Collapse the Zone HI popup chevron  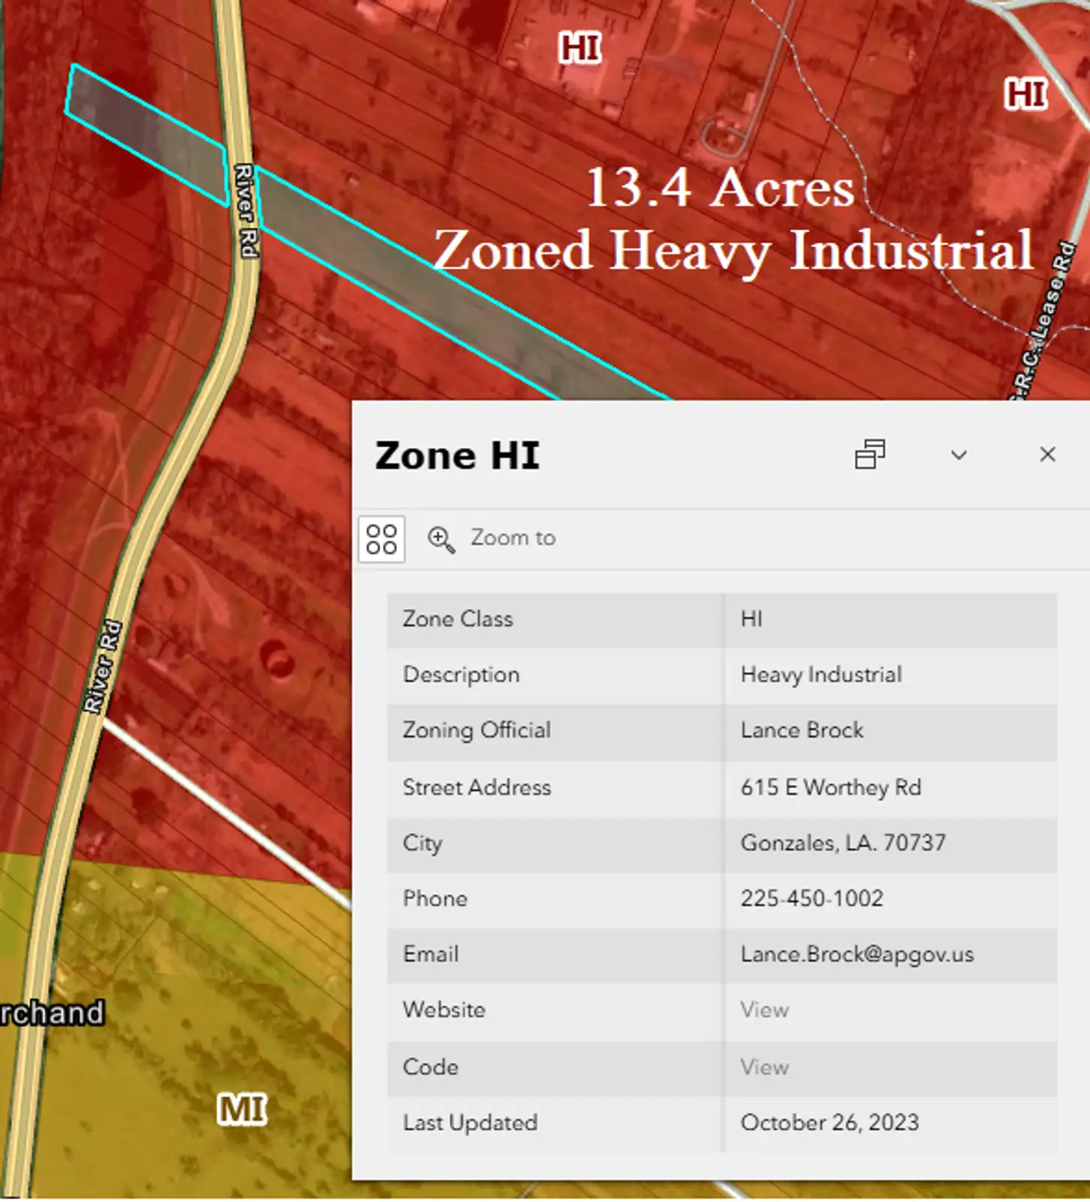pos(959,455)
